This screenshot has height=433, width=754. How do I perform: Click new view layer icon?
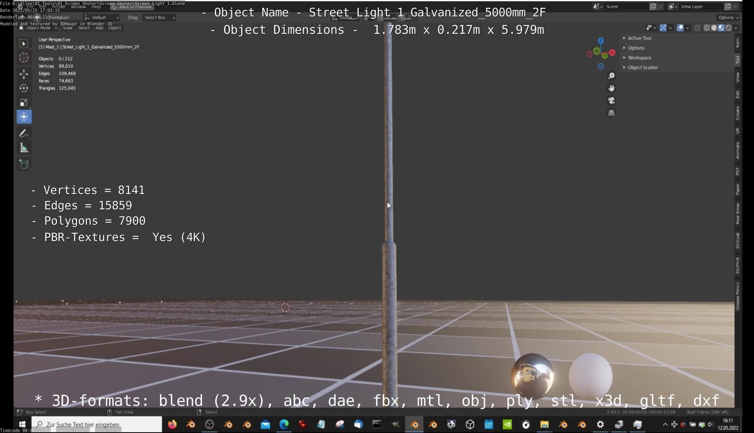click(728, 6)
